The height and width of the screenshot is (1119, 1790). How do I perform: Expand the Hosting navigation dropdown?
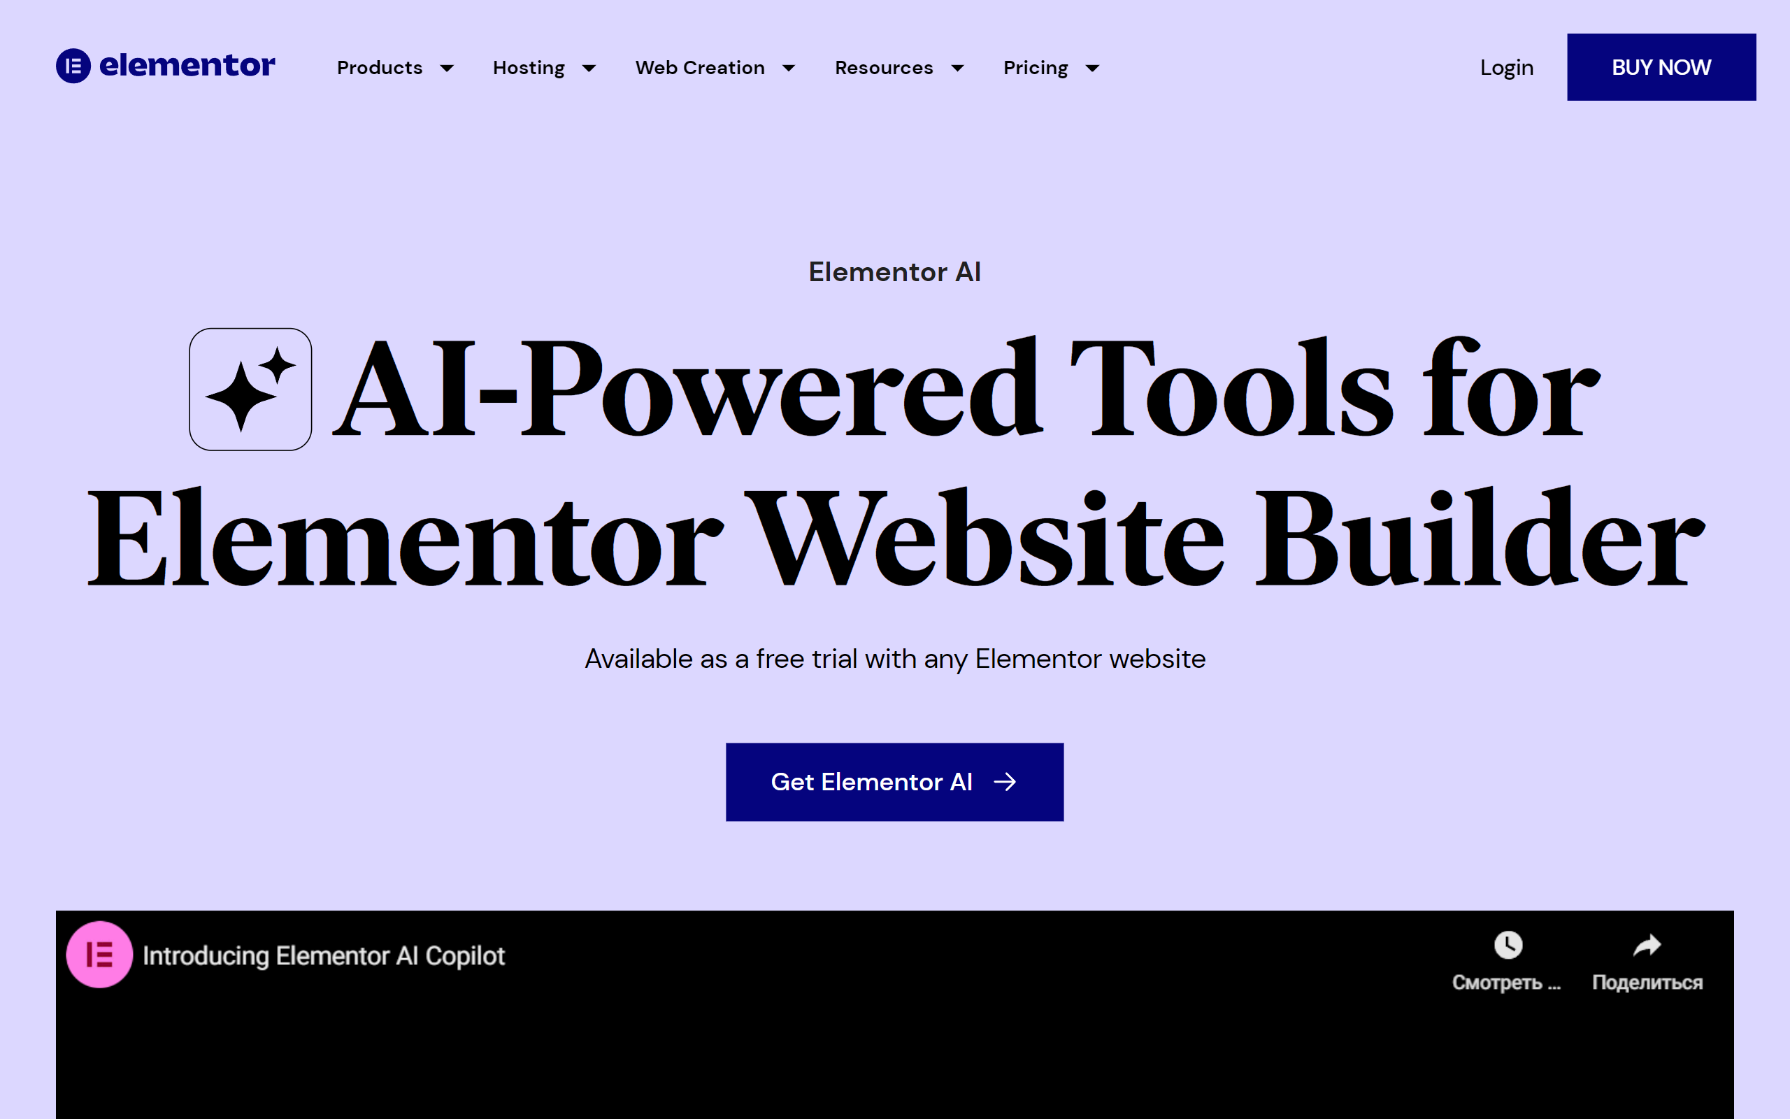pyautogui.click(x=544, y=67)
